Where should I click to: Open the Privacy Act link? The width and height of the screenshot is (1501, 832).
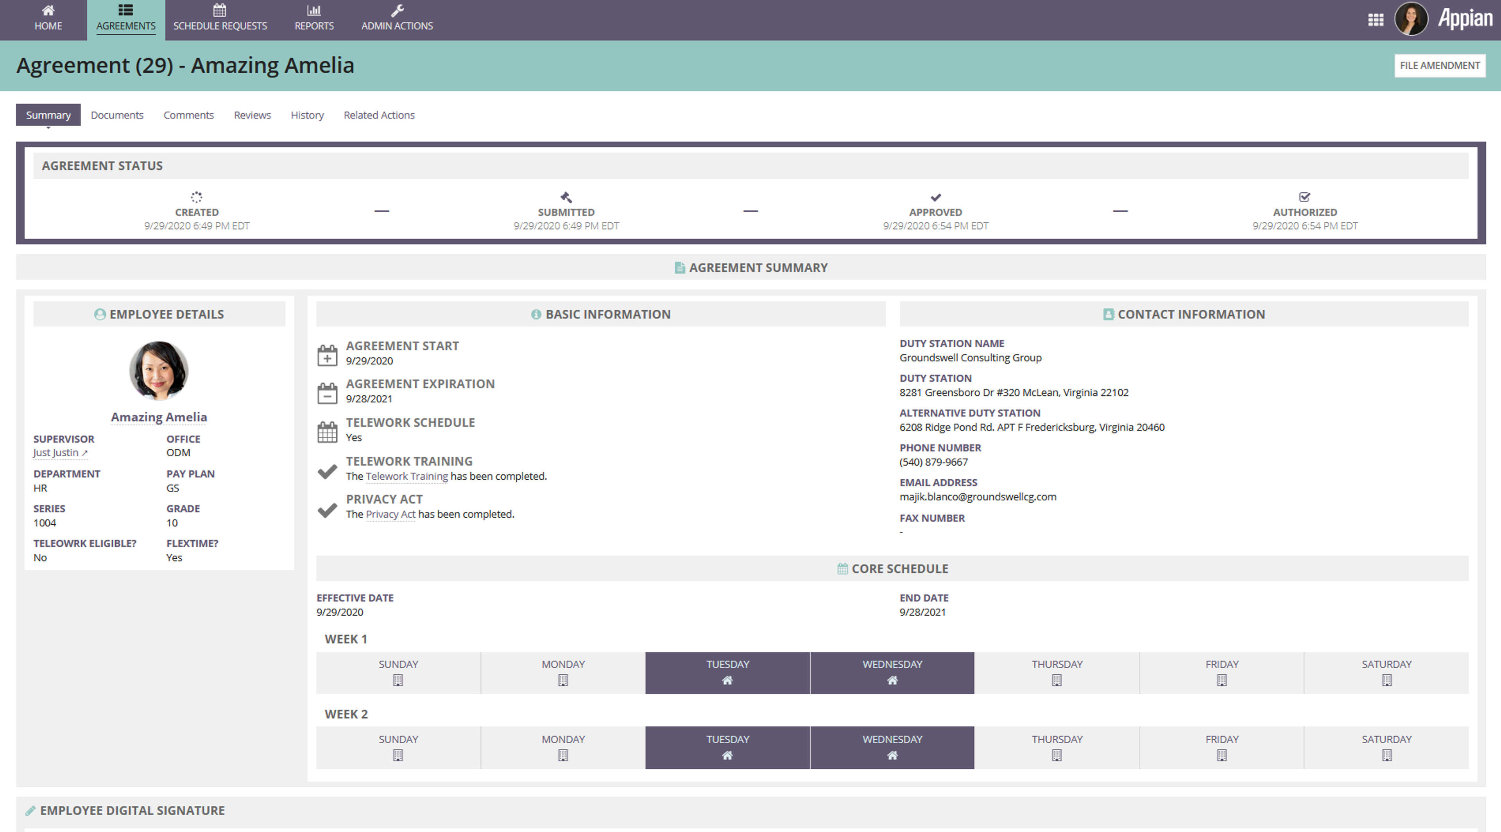(390, 514)
